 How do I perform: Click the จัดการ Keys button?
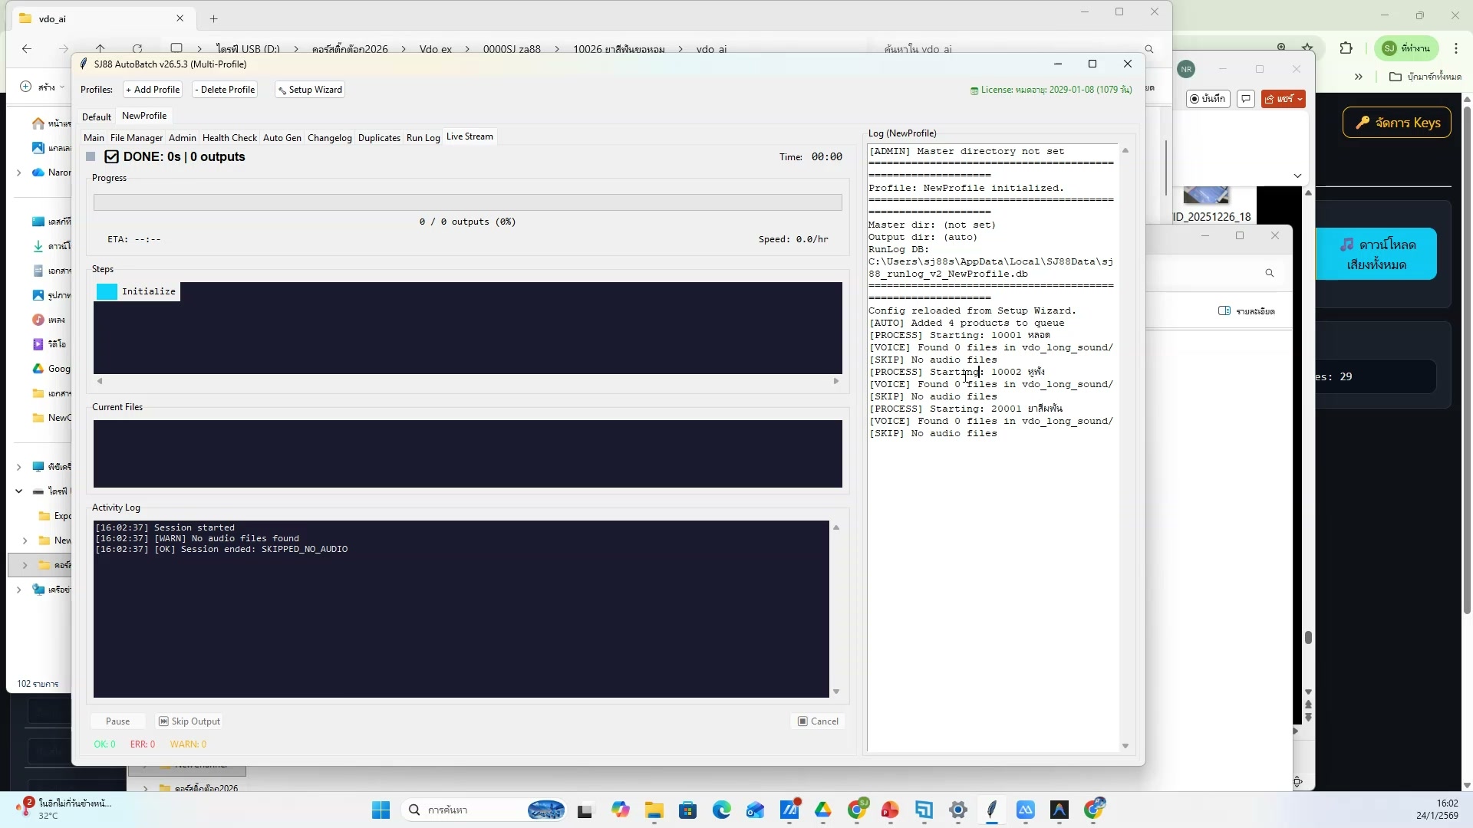coord(1396,123)
